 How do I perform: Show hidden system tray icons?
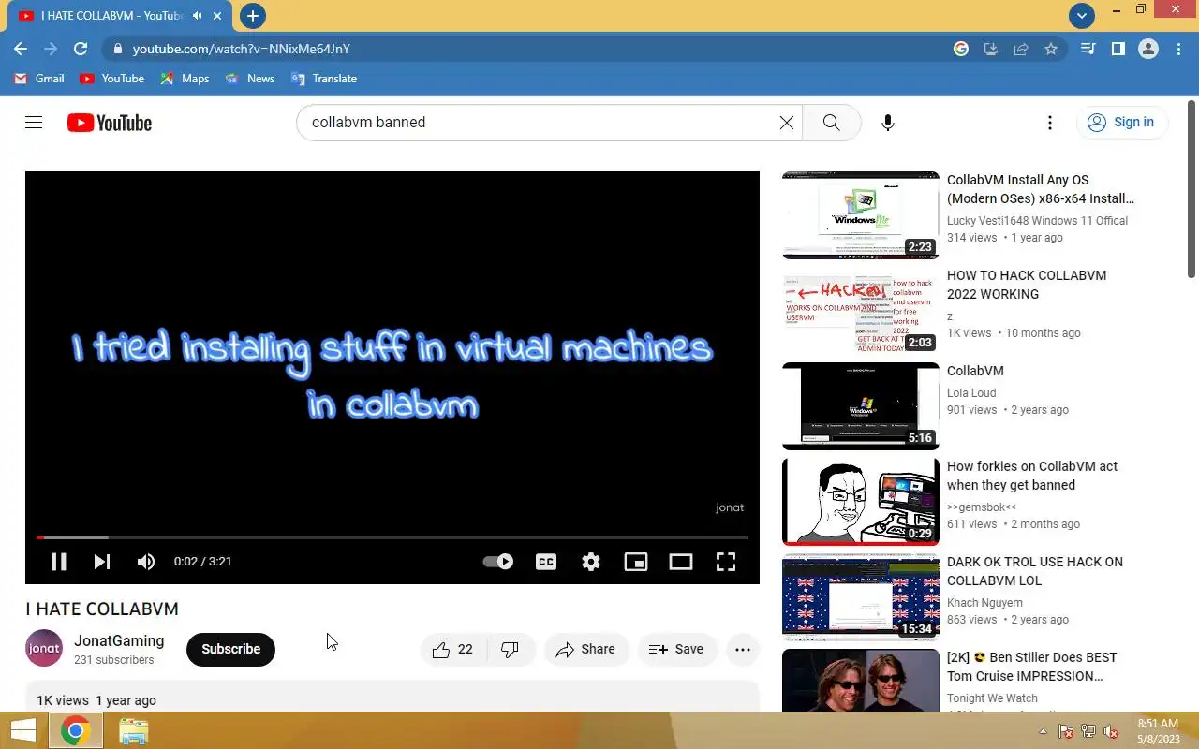click(1043, 731)
